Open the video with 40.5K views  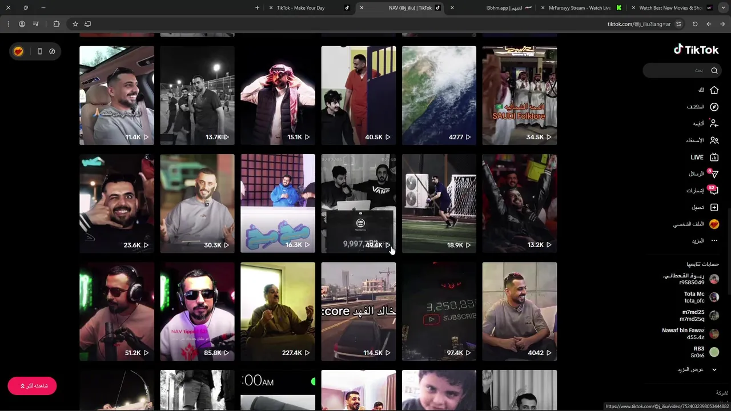[358, 95]
